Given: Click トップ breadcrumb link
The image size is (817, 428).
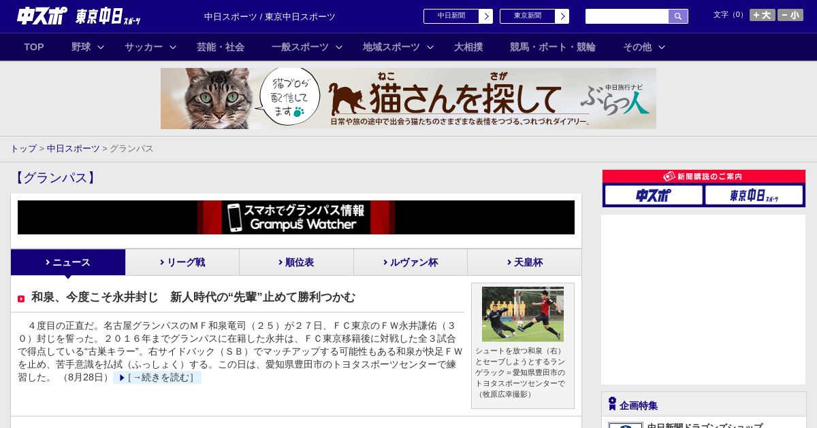Looking at the screenshot, I should pyautogui.click(x=23, y=148).
